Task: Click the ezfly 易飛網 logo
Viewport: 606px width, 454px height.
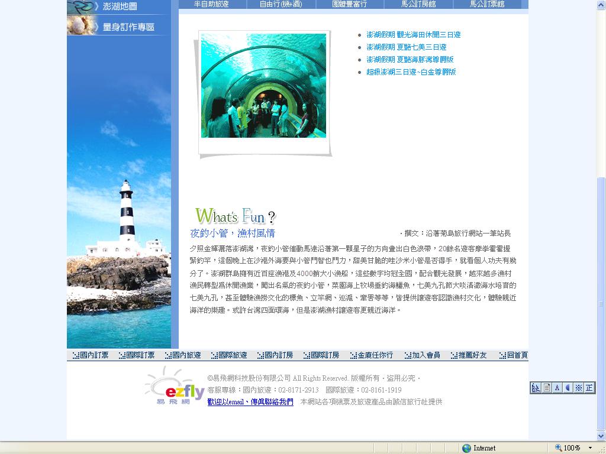Action: pos(175,385)
